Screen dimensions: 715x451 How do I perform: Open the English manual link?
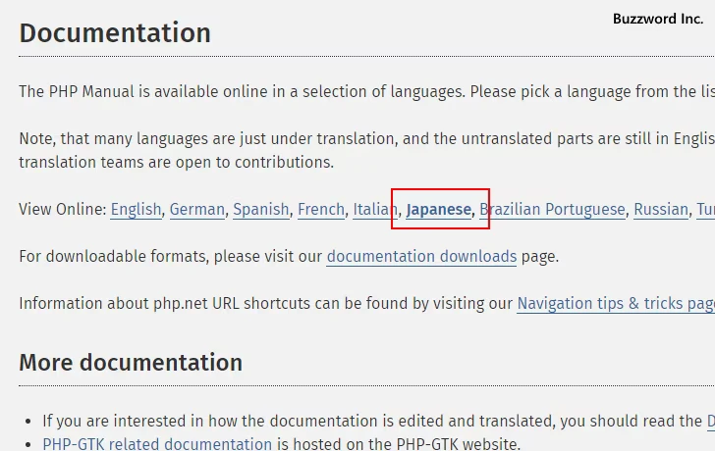(136, 210)
